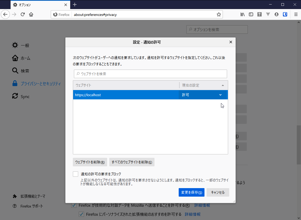
Task: Sort by the ウェブサイト column header
Action: coord(126,85)
